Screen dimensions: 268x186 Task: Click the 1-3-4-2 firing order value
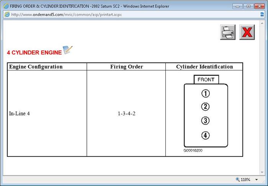126,113
